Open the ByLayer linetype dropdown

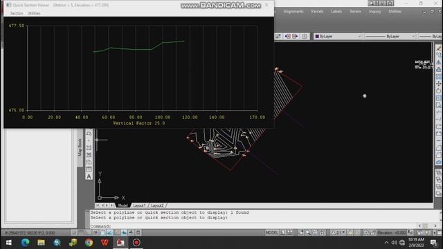pyautogui.click(x=390, y=36)
